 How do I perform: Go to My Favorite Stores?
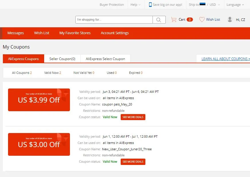(75, 33)
